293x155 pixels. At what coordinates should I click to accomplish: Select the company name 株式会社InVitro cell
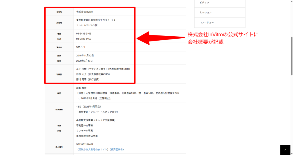[x=130, y=12]
